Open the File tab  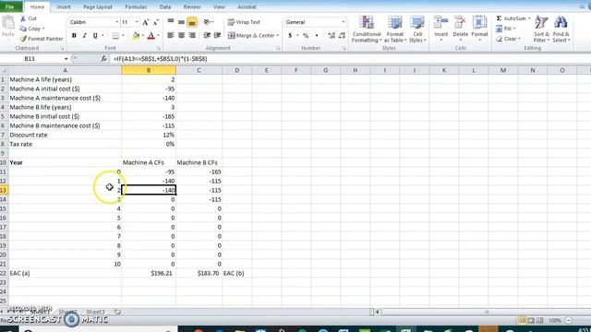pos(10,6)
